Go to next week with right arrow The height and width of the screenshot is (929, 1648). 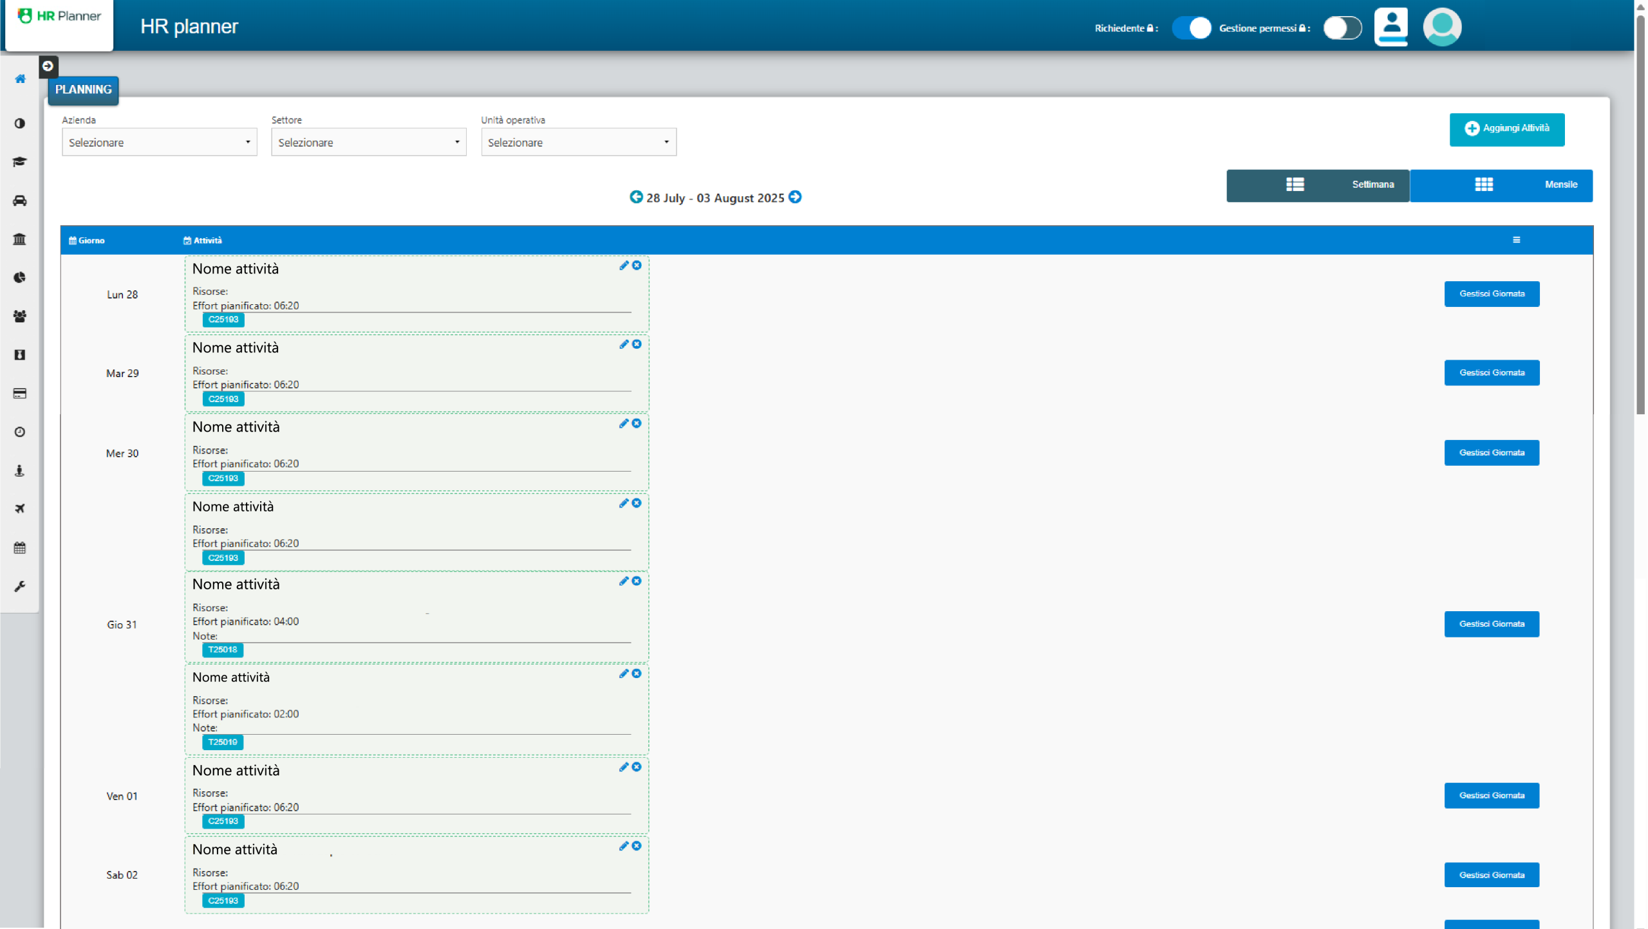(795, 197)
